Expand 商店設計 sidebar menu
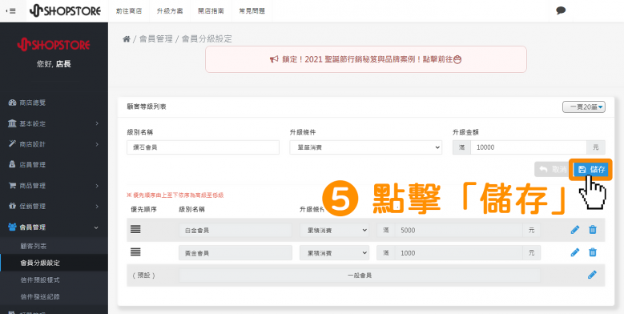Viewport: 624px width, 314px height. tap(54, 144)
